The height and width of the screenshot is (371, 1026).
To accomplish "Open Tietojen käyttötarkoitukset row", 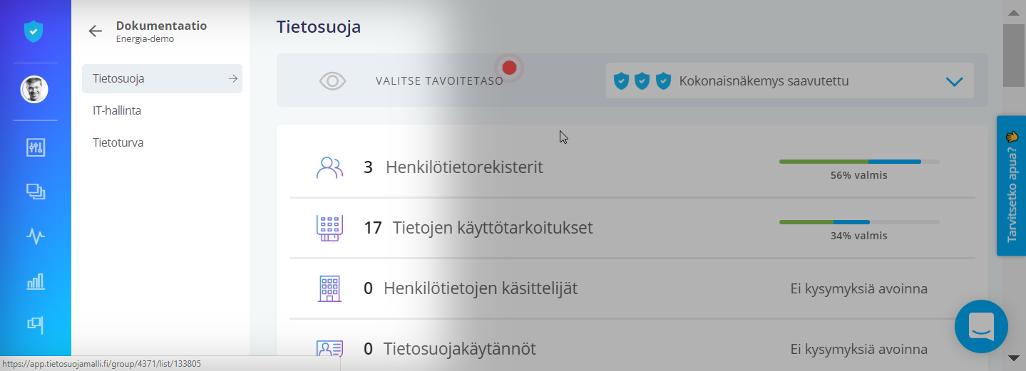I will point(632,228).
